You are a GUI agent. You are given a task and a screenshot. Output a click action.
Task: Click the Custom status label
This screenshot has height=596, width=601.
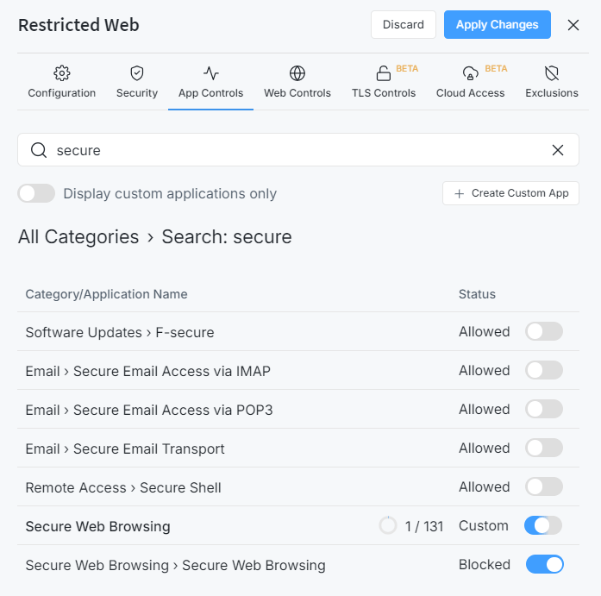click(x=484, y=525)
